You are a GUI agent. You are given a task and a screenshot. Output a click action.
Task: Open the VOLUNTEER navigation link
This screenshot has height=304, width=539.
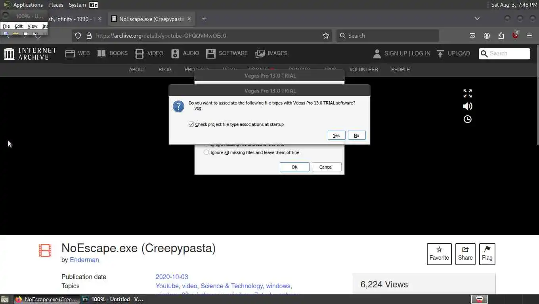(x=364, y=70)
